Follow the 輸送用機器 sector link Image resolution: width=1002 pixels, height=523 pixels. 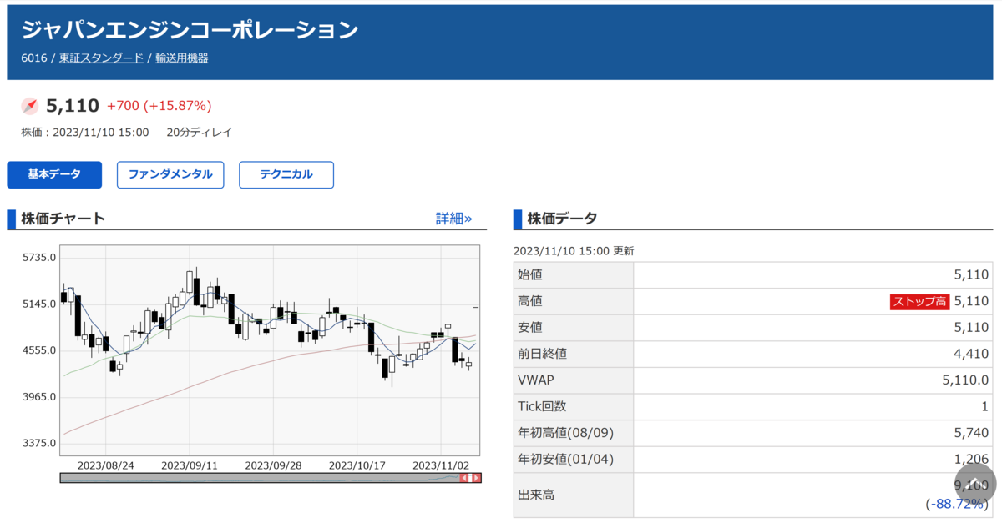(x=181, y=58)
